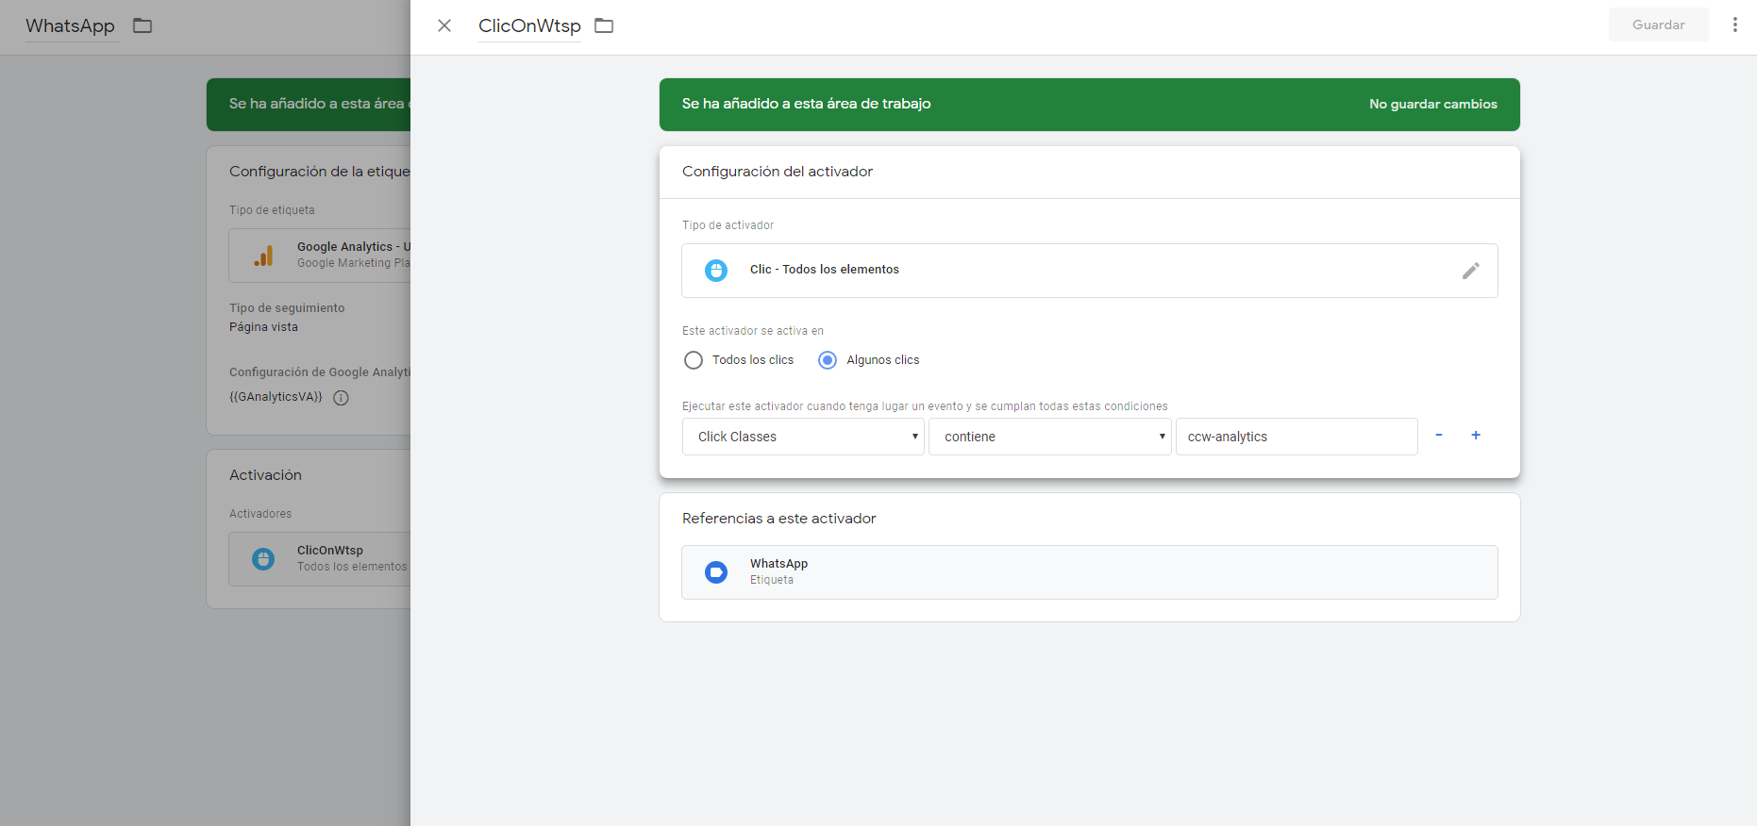Open the three-dot more options menu
This screenshot has width=1757, height=826.
tap(1734, 25)
